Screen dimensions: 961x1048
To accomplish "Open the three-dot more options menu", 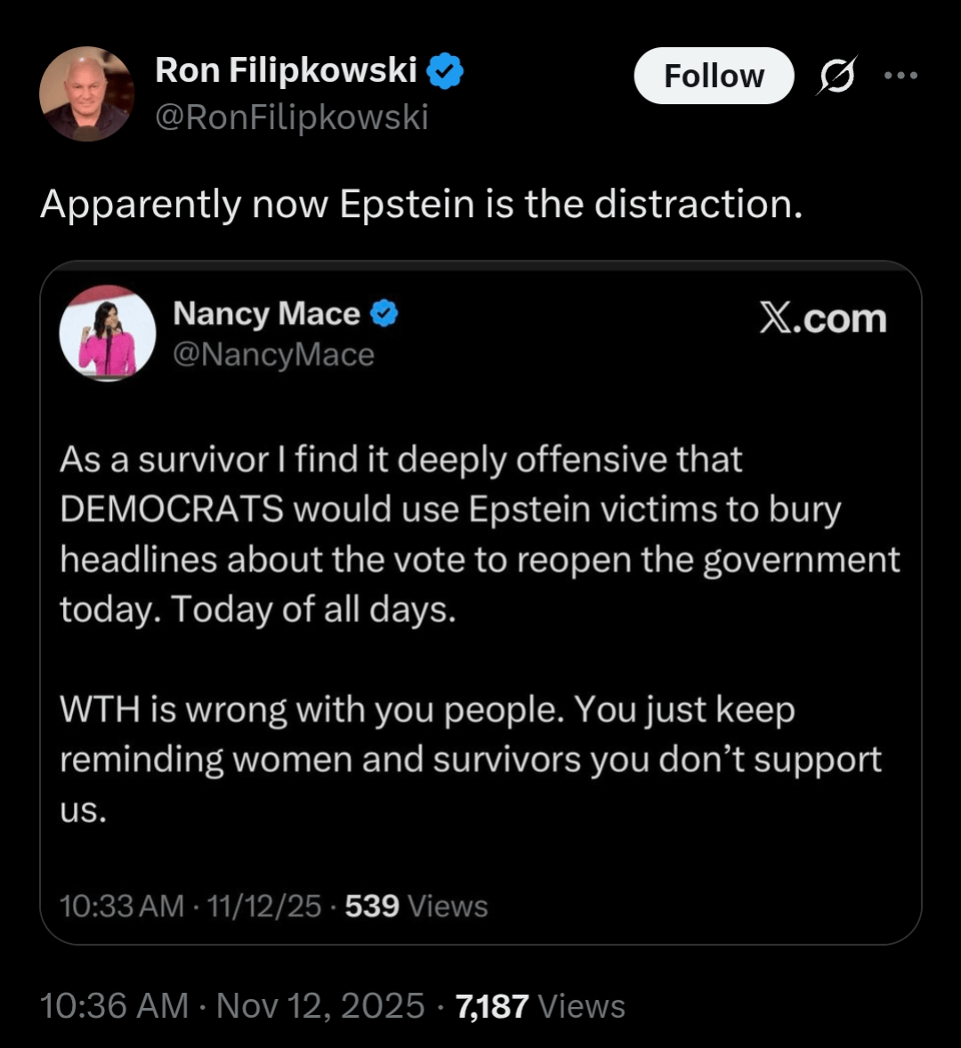I will 900,76.
